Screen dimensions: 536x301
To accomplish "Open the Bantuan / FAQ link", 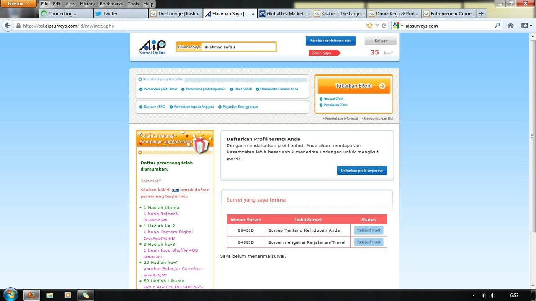I will coord(155,107).
